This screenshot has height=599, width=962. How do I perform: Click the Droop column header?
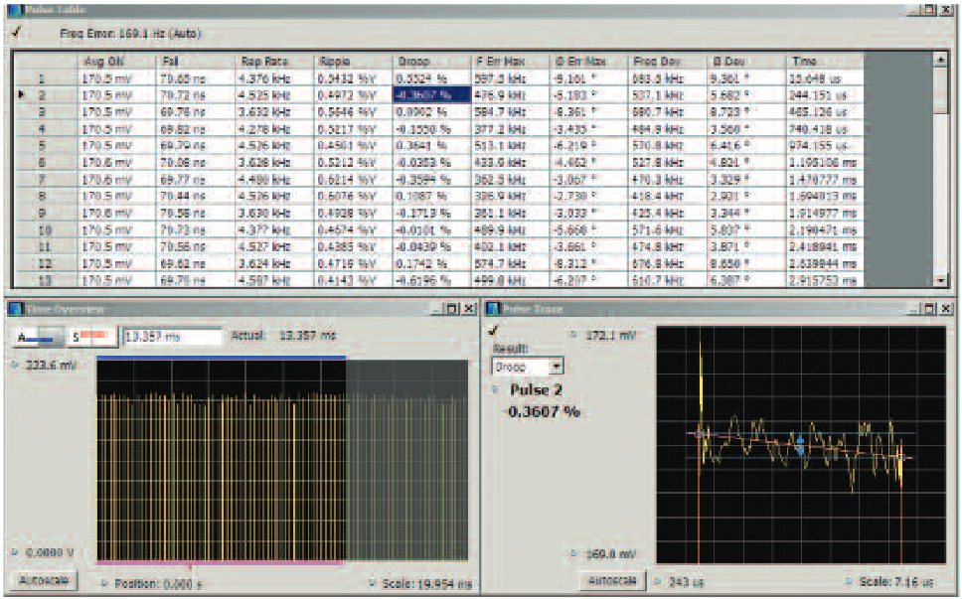[x=412, y=62]
